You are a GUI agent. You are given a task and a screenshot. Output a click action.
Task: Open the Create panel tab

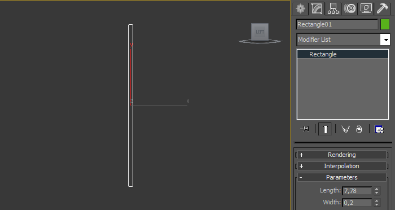[301, 8]
